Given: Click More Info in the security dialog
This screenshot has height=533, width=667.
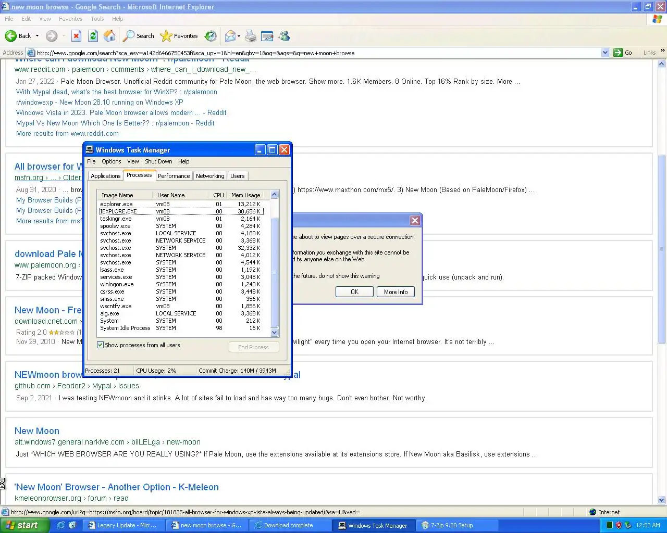Looking at the screenshot, I should coord(396,291).
